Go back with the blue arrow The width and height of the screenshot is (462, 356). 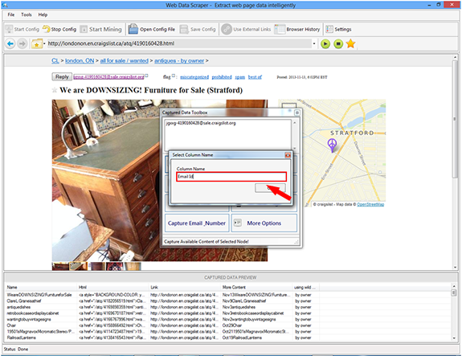(10, 44)
